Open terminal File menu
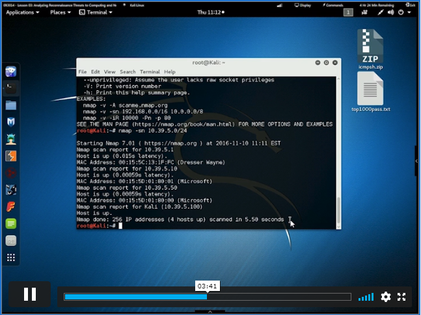Viewport: 421px width, 315px height. [83, 72]
